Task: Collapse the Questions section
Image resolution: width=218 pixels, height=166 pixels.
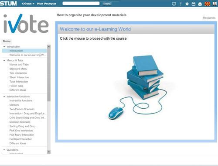Action: (4, 150)
